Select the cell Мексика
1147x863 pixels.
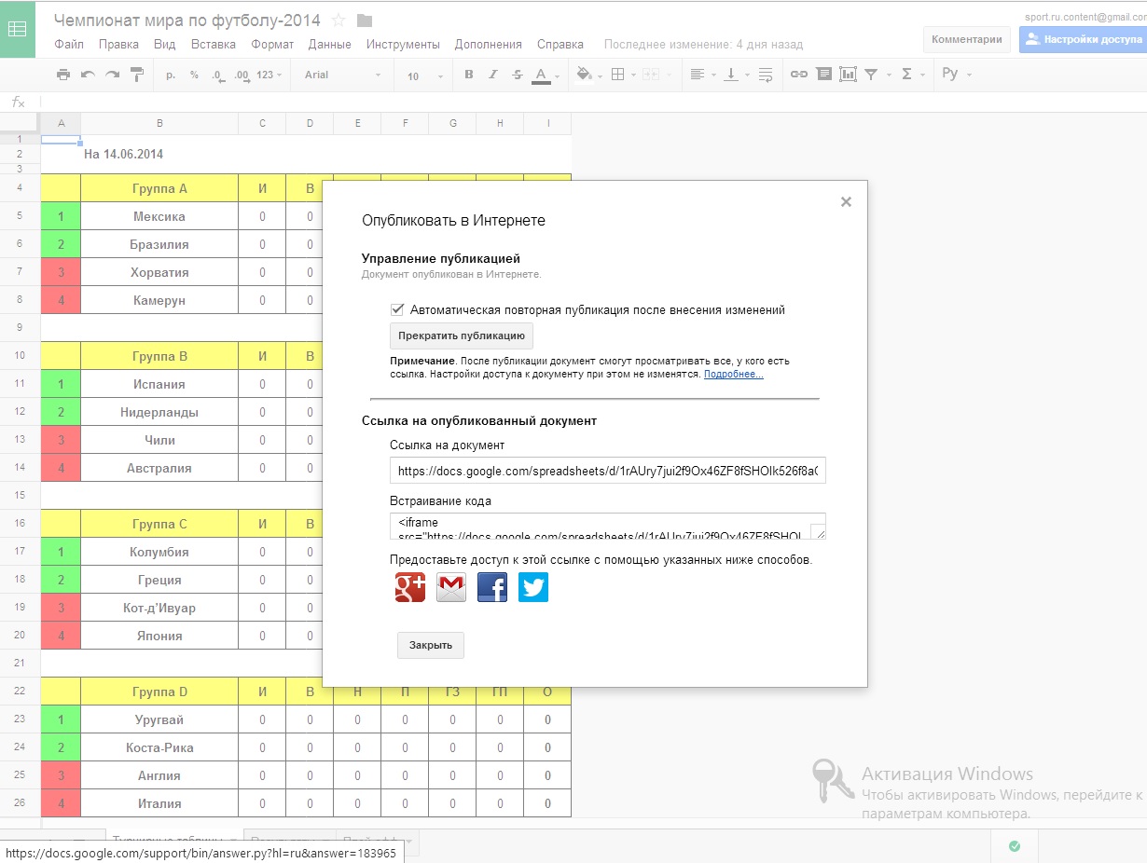click(159, 216)
